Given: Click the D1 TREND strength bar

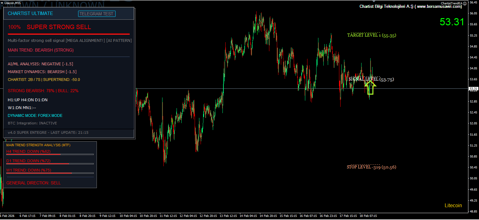Looking at the screenshot, I should pyautogui.click(x=50, y=164).
